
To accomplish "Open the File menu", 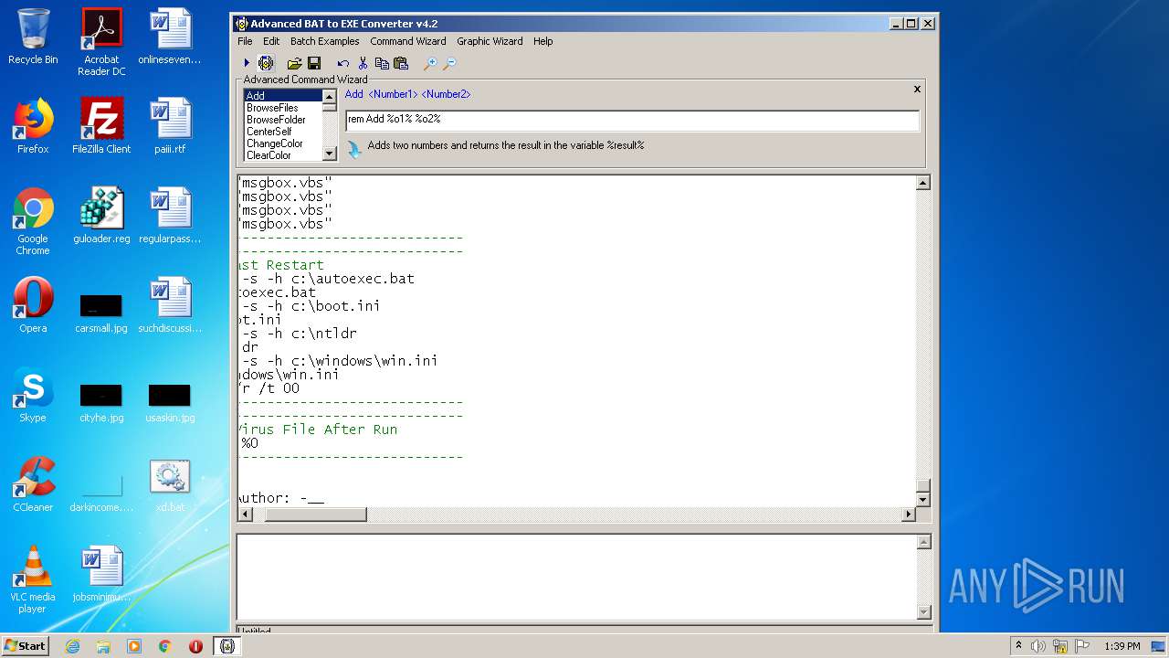I will click(245, 41).
